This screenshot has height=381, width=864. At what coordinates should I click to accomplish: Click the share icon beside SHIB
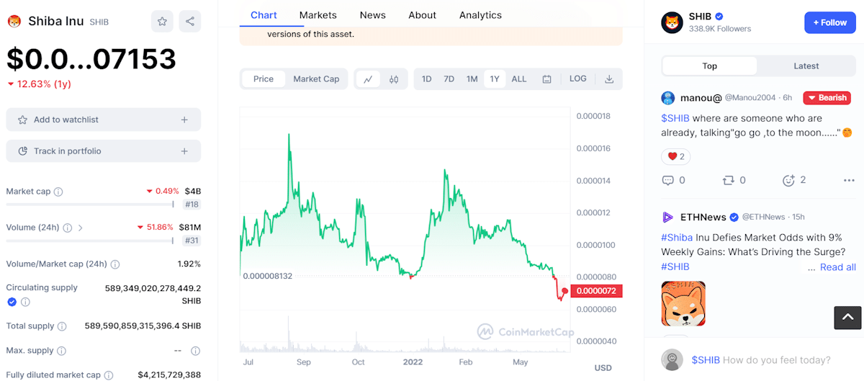[x=190, y=22]
